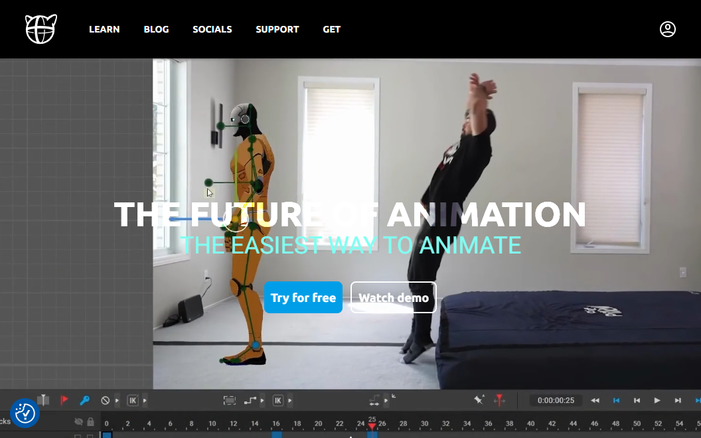This screenshot has height=438, width=701.
Task: Click the Cascadeur cat logo
Action: (x=41, y=29)
